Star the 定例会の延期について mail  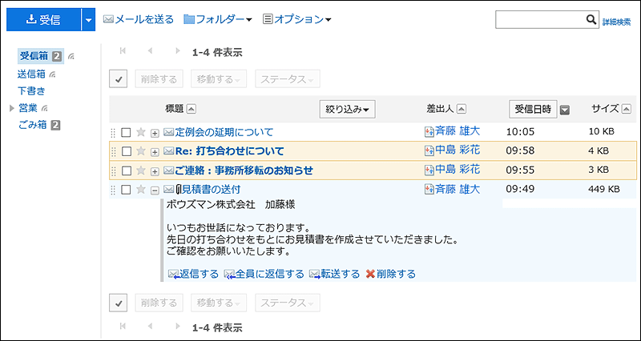141,132
